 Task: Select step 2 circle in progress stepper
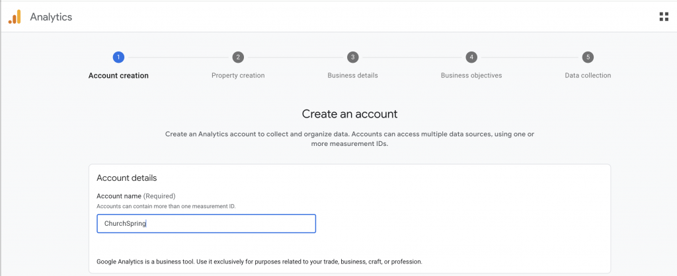237,57
